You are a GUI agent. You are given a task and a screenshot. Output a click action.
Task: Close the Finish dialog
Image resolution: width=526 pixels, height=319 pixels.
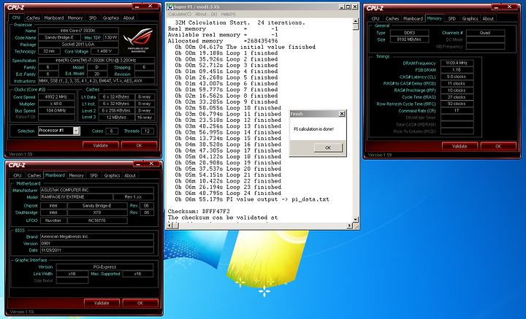tap(341, 114)
